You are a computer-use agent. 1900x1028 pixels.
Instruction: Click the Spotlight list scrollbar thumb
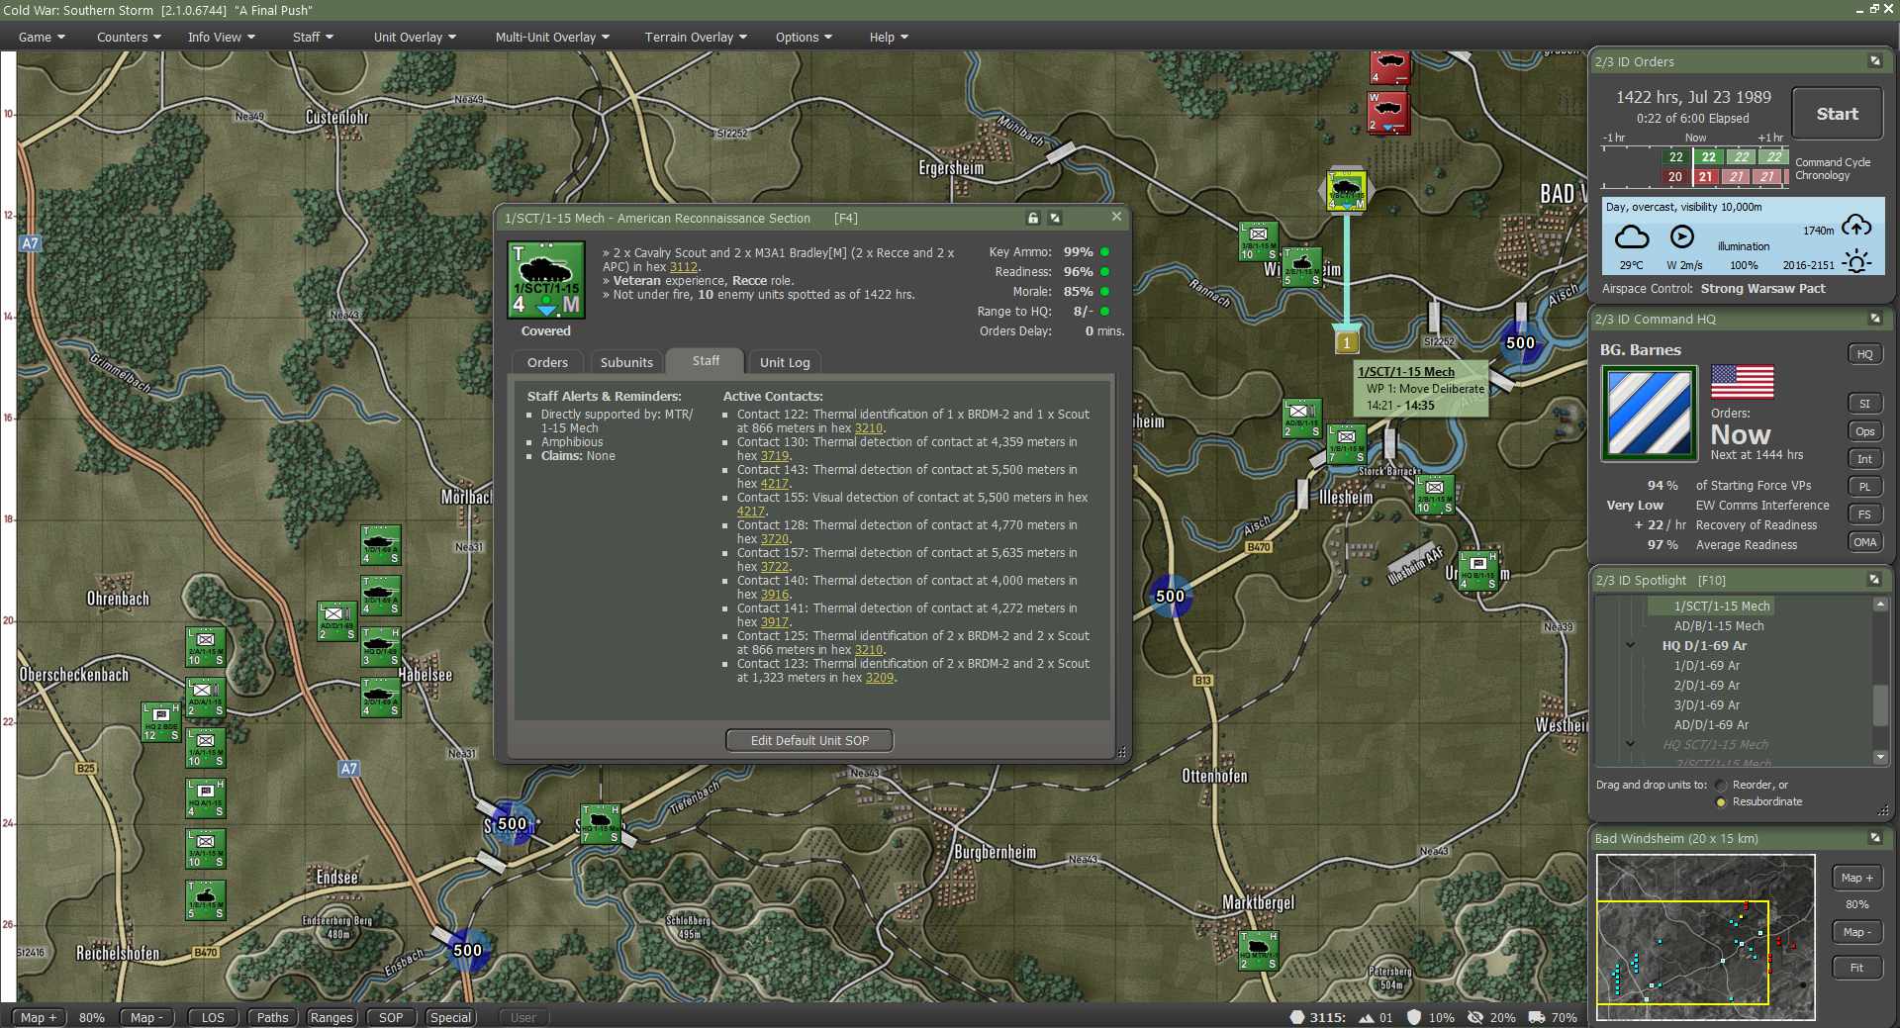coord(1880,705)
